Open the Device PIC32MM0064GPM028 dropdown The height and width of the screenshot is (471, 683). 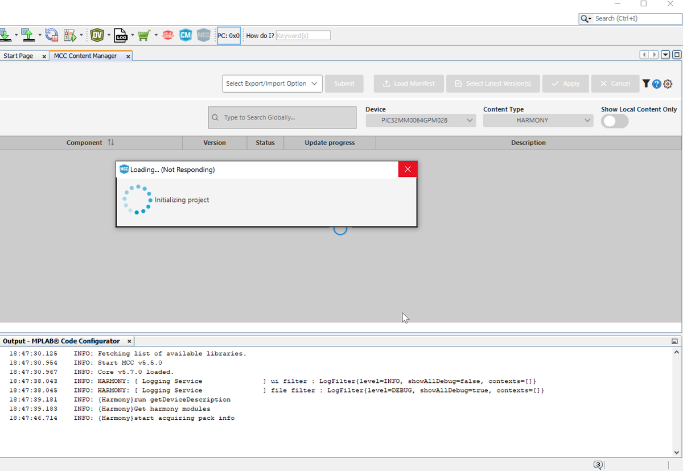pyautogui.click(x=421, y=121)
